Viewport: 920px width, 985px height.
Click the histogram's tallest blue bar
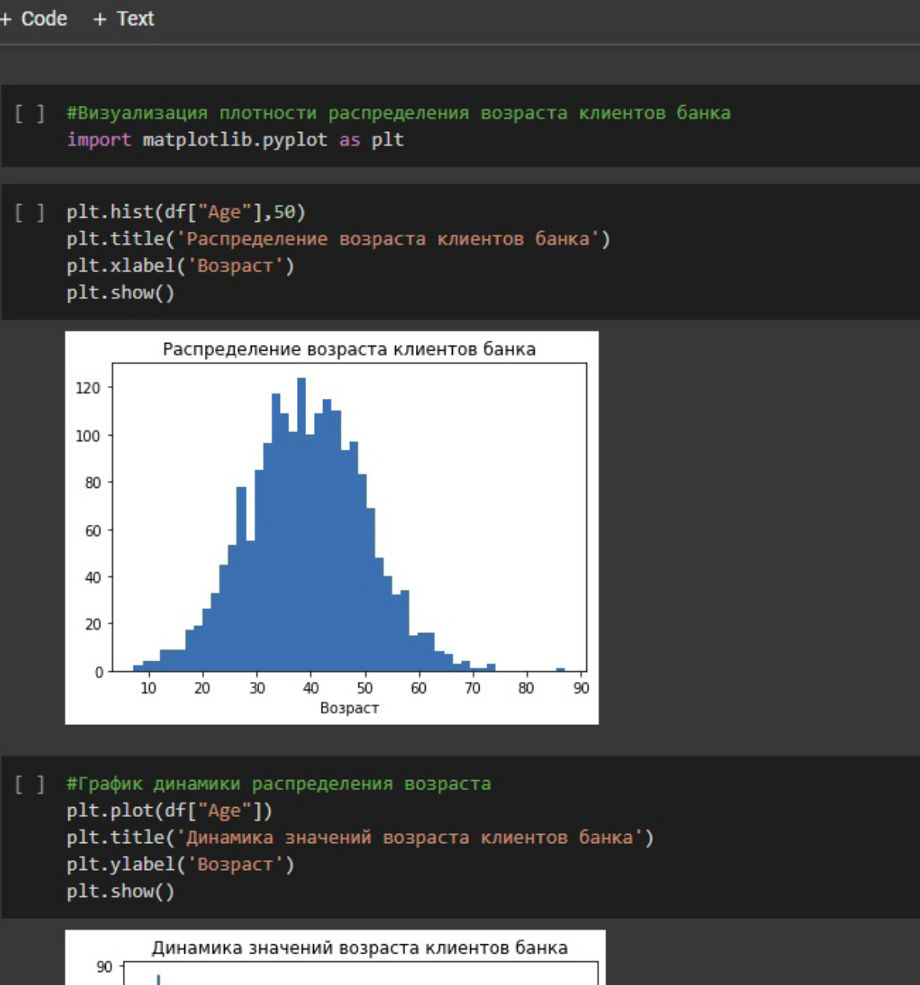[x=302, y=522]
